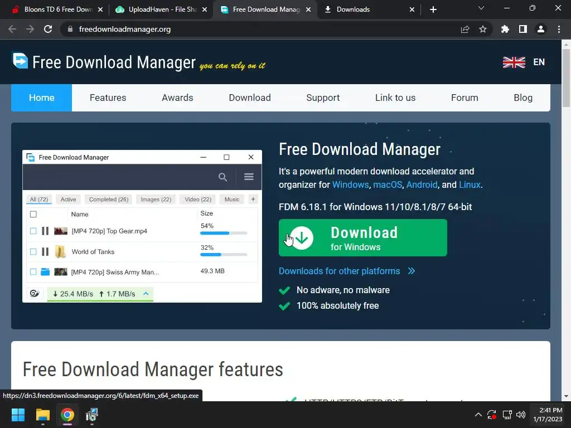
Task: Click the Free Download Manager logo icon
Action: (x=20, y=60)
